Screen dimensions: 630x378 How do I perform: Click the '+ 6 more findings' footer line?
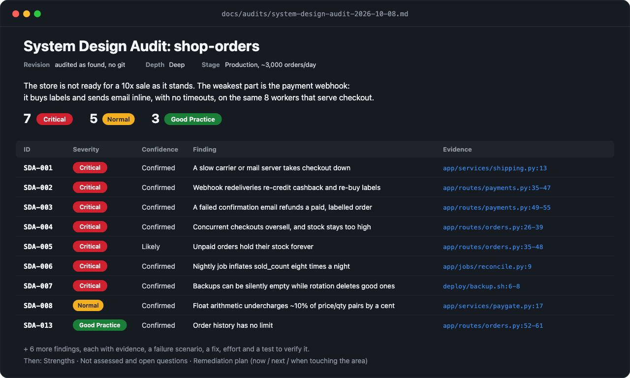click(166, 349)
